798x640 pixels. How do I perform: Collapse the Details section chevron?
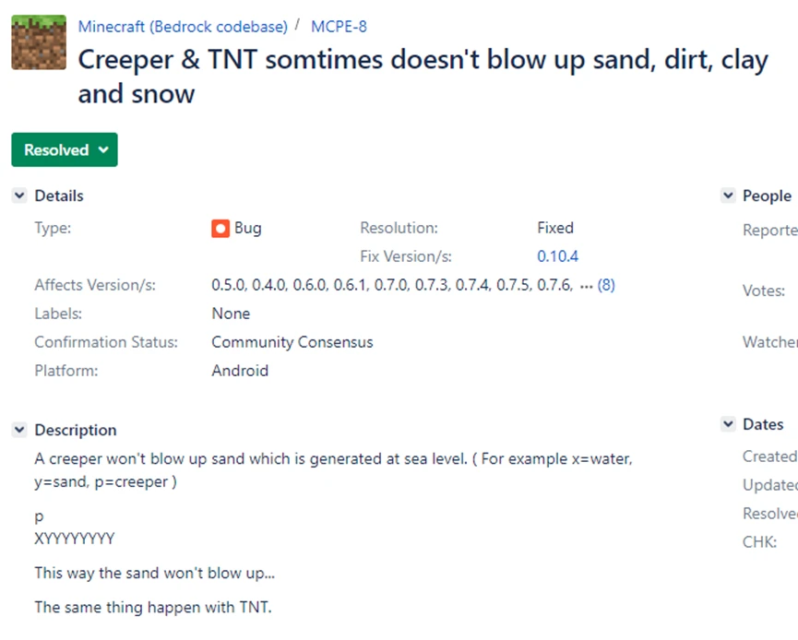coord(19,196)
